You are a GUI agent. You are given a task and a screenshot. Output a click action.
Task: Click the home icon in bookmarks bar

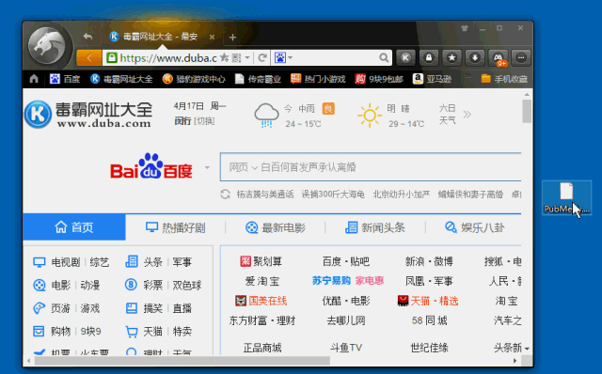[34, 79]
